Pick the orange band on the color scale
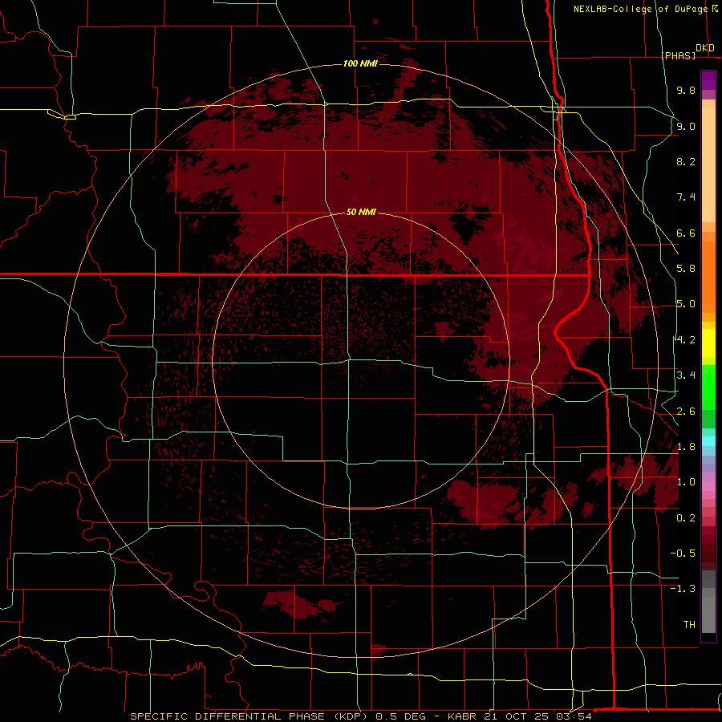Viewport: 722px width, 722px height. tap(708, 276)
